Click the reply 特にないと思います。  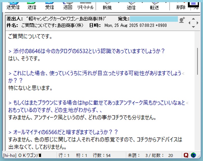pyautogui.click(x=30, y=88)
